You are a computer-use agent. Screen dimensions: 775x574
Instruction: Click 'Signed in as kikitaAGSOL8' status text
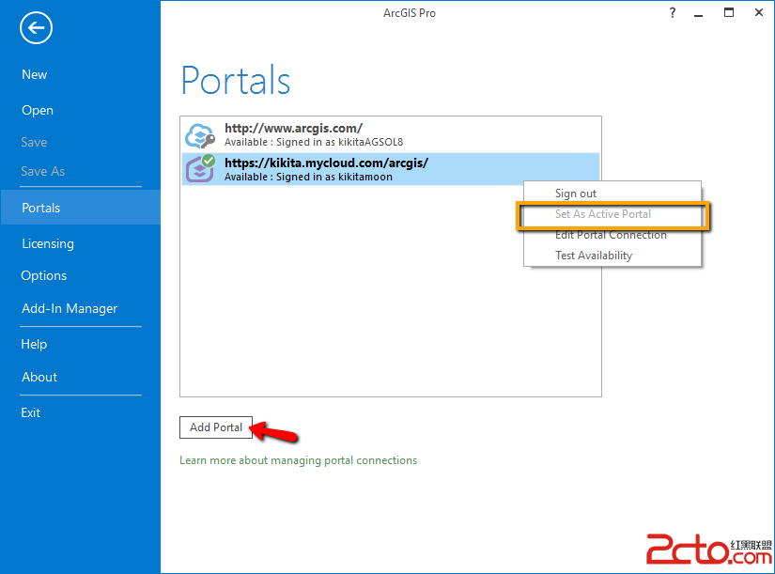point(339,143)
